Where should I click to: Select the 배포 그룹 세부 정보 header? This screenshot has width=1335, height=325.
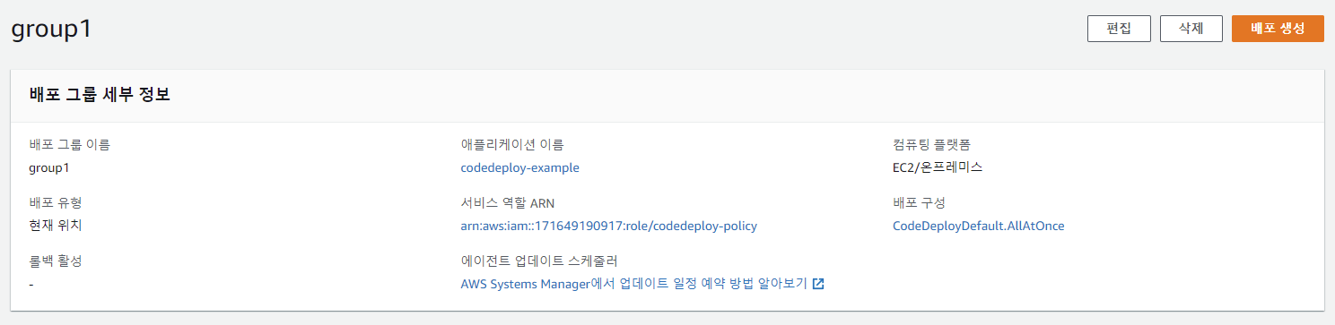100,95
